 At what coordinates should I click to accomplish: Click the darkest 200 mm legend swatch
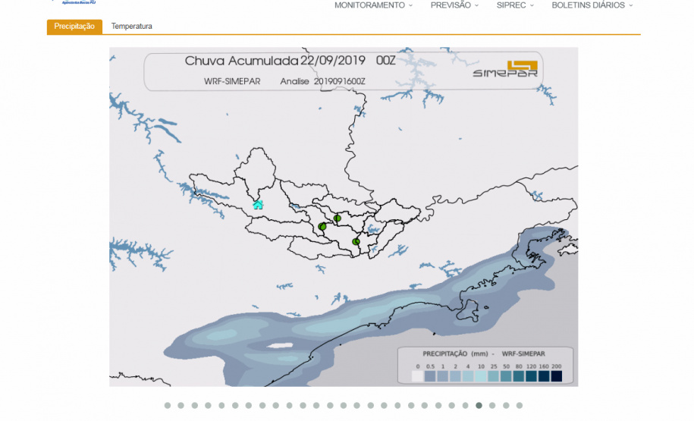556,375
